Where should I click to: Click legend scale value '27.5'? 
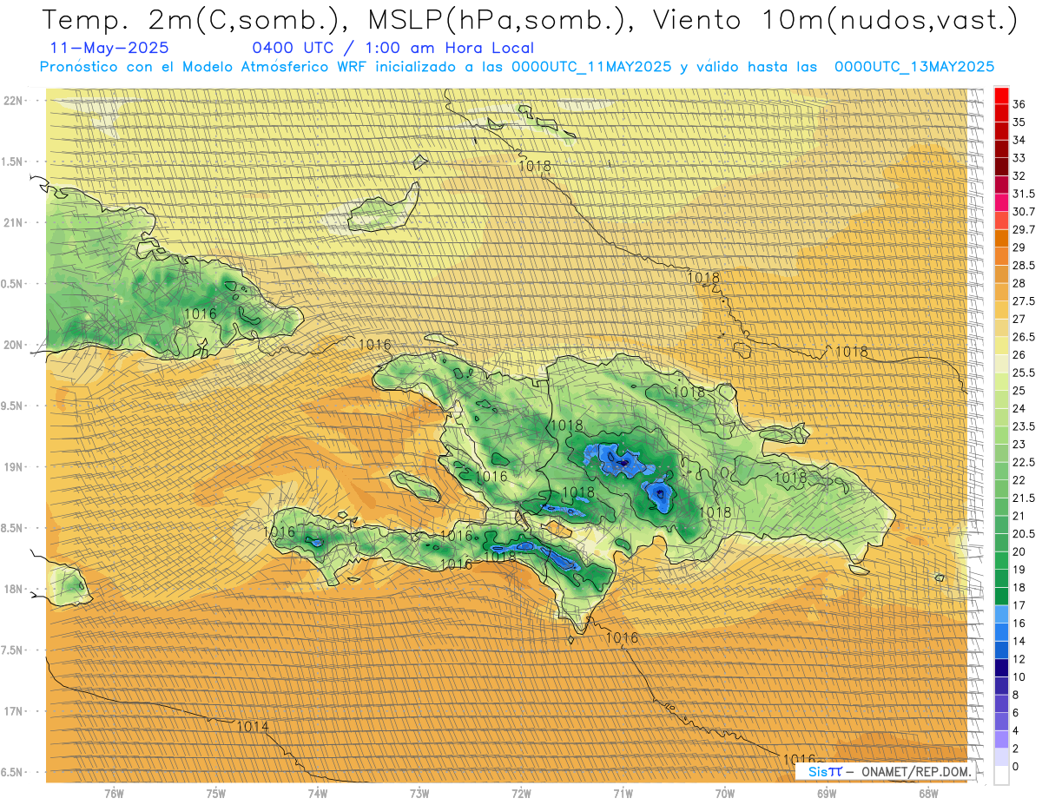pyautogui.click(x=1024, y=301)
